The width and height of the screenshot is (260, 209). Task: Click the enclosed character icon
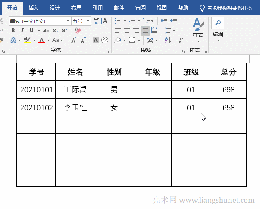pyautogui.click(x=105, y=40)
